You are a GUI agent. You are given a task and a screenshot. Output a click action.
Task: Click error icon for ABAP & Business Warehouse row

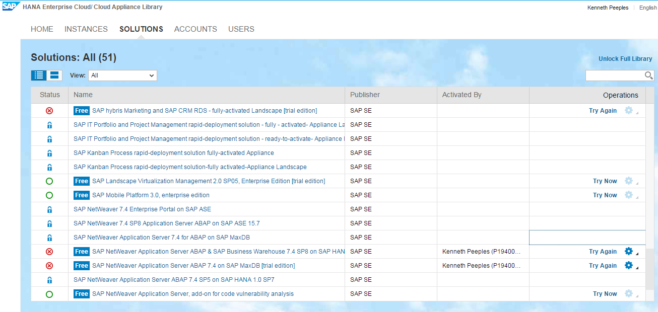49,252
